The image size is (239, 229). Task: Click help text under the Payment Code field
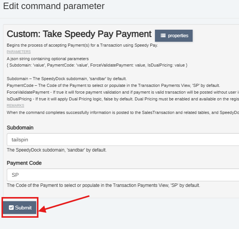pyautogui.click(x=103, y=185)
